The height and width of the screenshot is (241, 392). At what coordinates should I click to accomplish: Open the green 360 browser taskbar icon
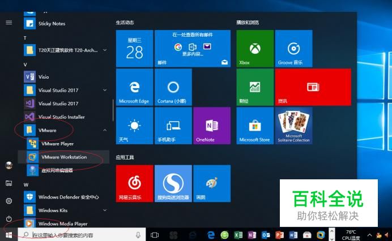pyautogui.click(x=224, y=235)
